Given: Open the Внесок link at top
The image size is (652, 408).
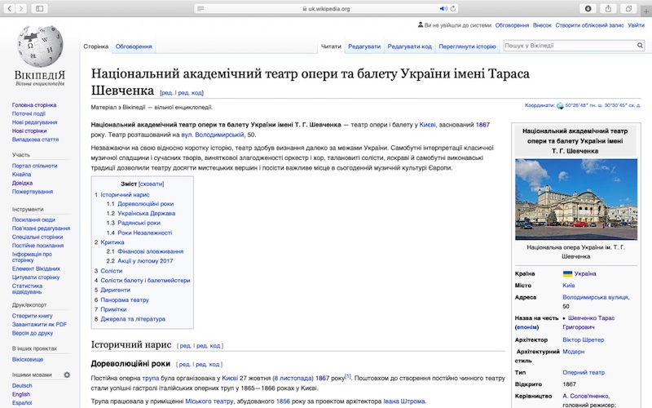Looking at the screenshot, I should click(542, 25).
